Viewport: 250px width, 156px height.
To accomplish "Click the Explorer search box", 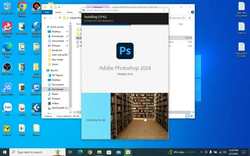I will (180, 18).
